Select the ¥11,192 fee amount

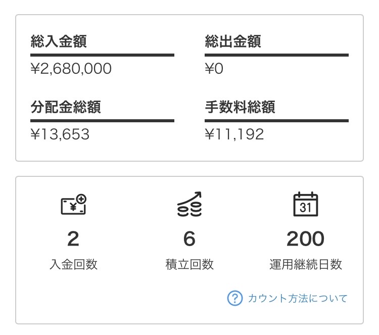[234, 134]
